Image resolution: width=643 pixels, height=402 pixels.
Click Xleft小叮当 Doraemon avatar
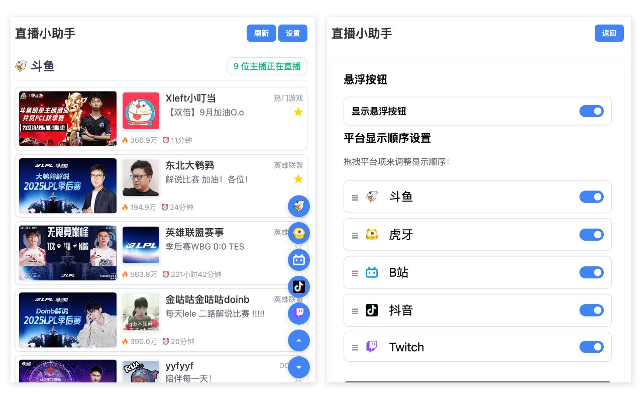pos(141,111)
